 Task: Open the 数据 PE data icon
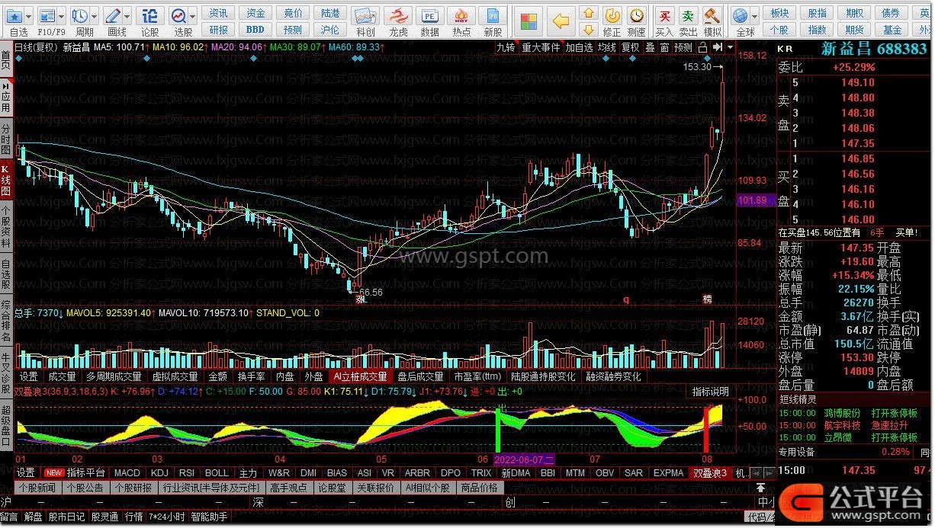pyautogui.click(x=430, y=16)
